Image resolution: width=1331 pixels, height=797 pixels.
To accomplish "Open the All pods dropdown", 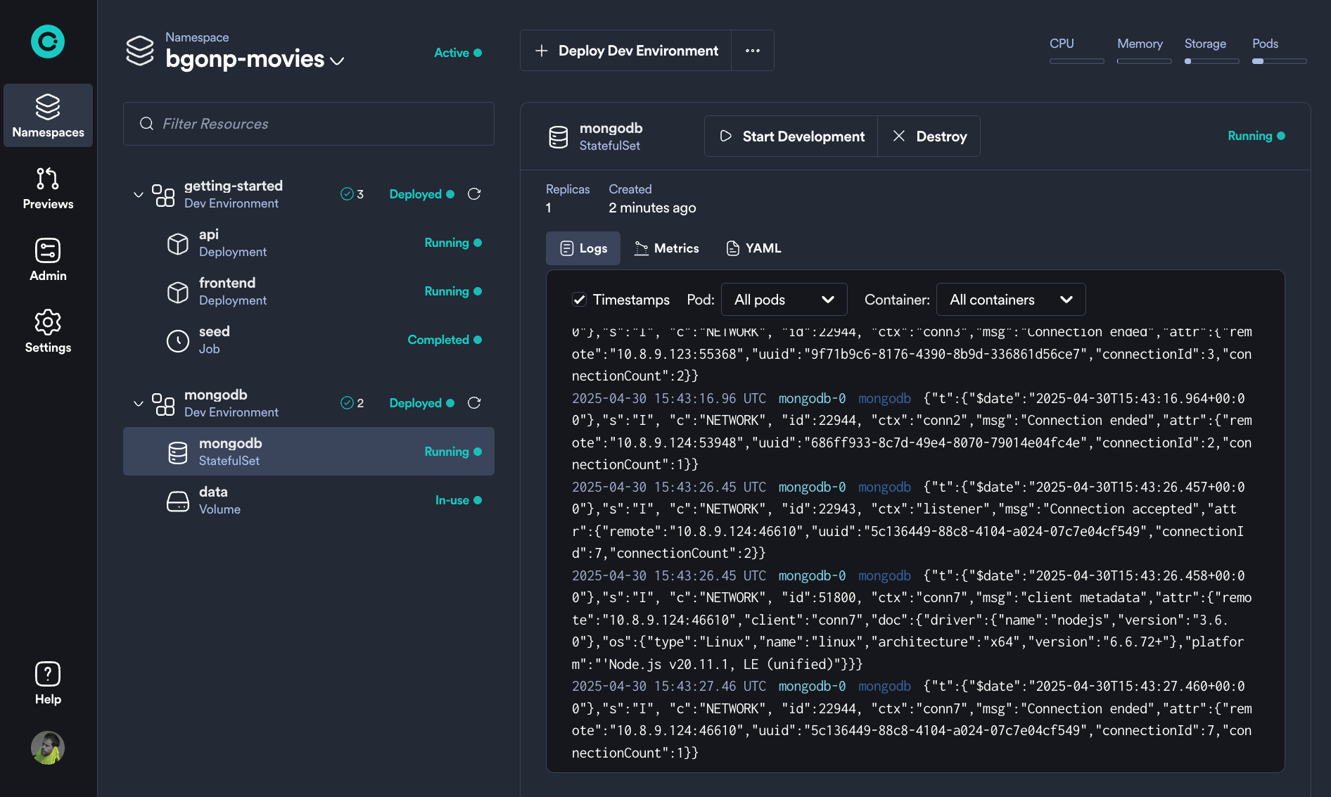I will point(784,299).
